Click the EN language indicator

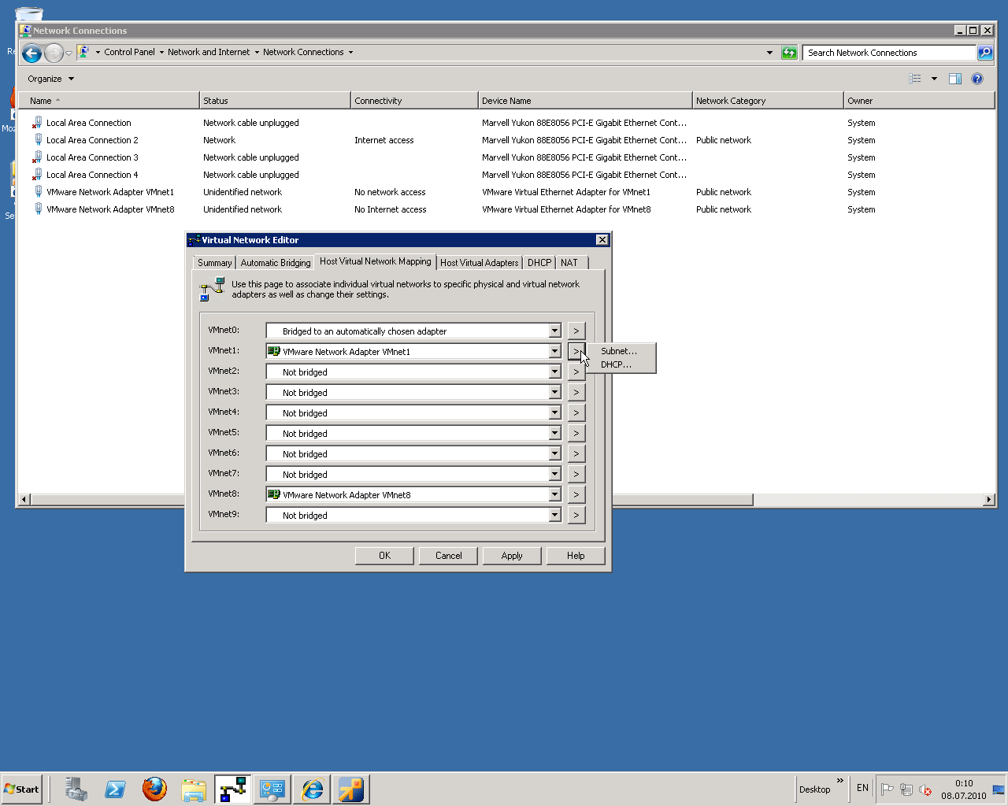point(862,788)
